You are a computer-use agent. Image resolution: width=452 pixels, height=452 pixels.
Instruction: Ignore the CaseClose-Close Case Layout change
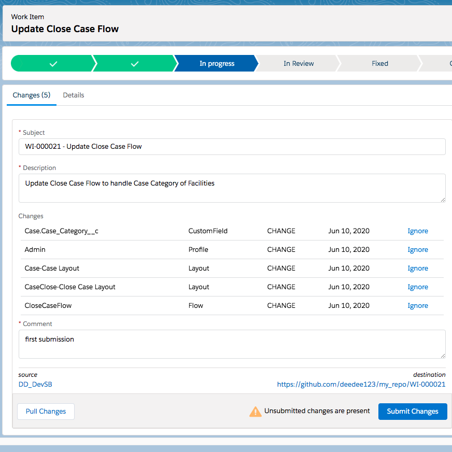click(x=417, y=287)
